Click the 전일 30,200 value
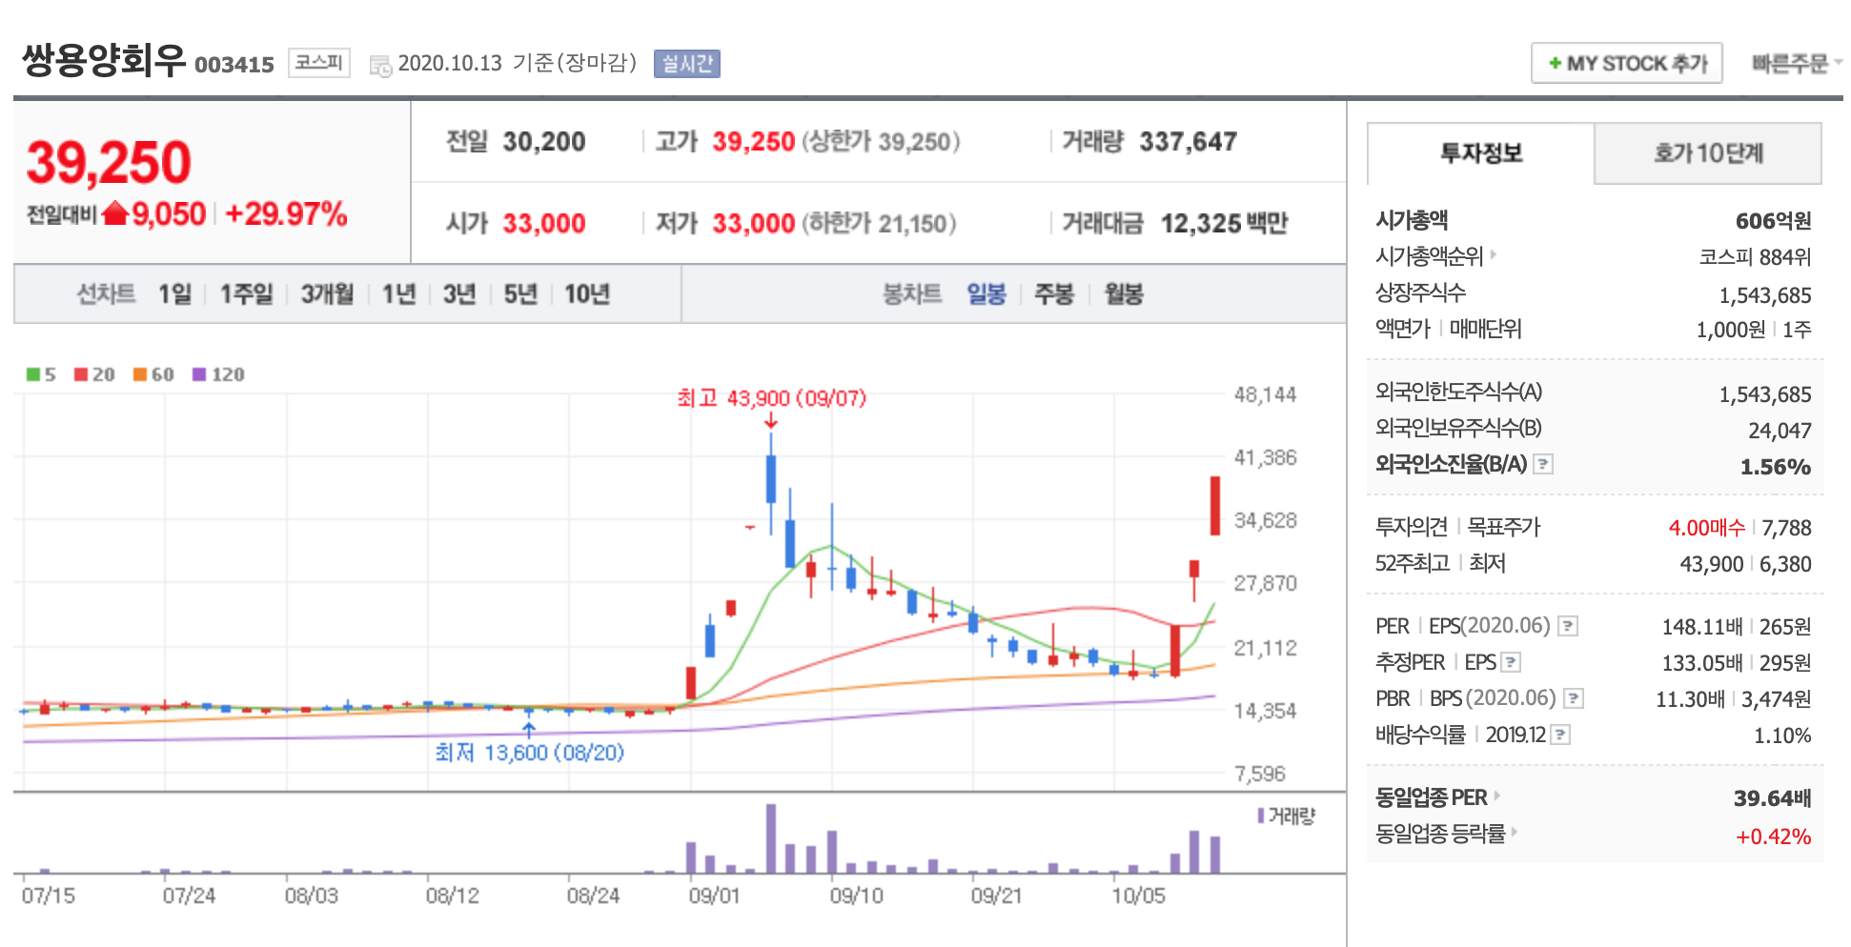Image resolution: width=1851 pixels, height=947 pixels. click(x=544, y=142)
